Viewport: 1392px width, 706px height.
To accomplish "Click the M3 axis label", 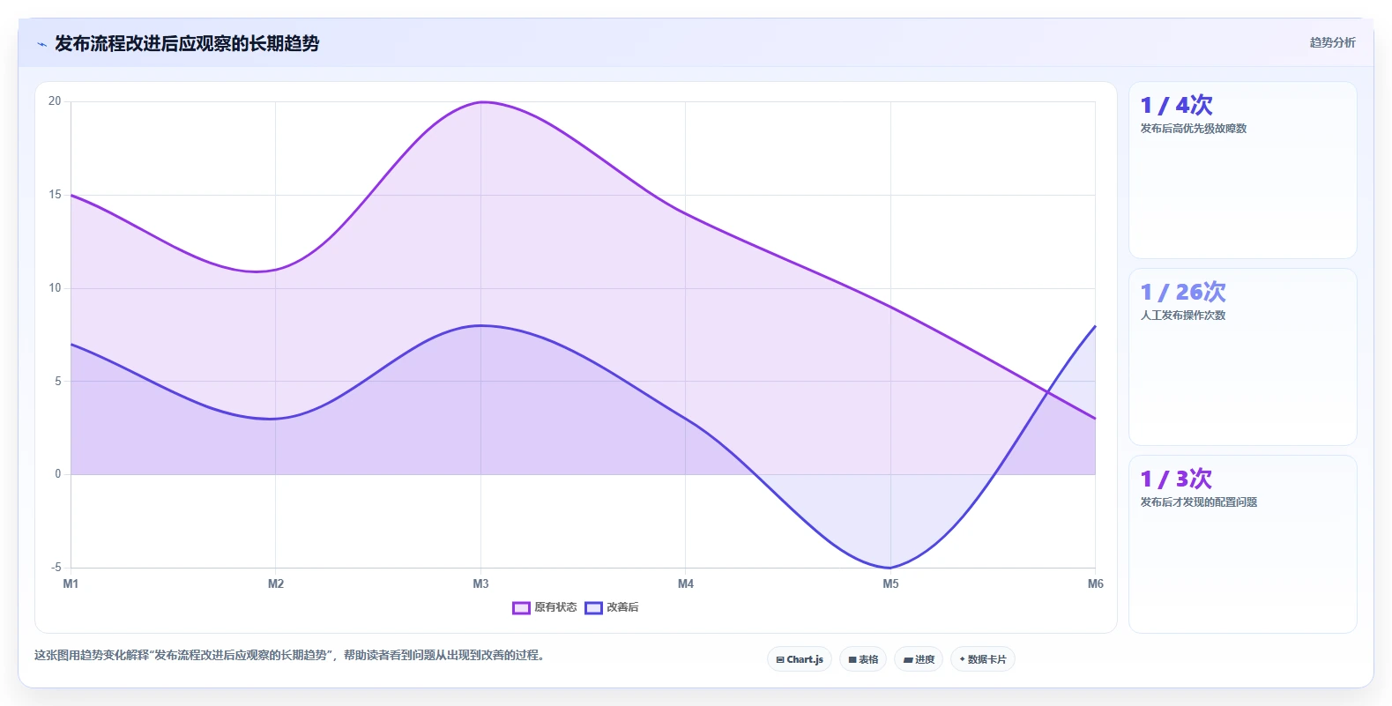I will tap(480, 583).
